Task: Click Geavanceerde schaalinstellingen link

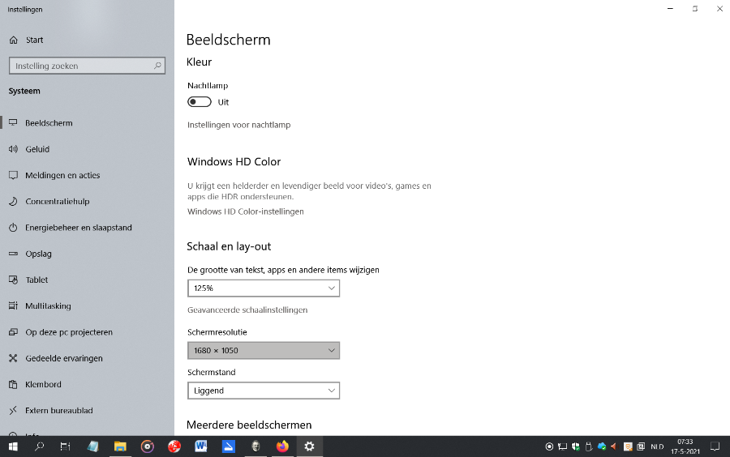Action: 247,310
